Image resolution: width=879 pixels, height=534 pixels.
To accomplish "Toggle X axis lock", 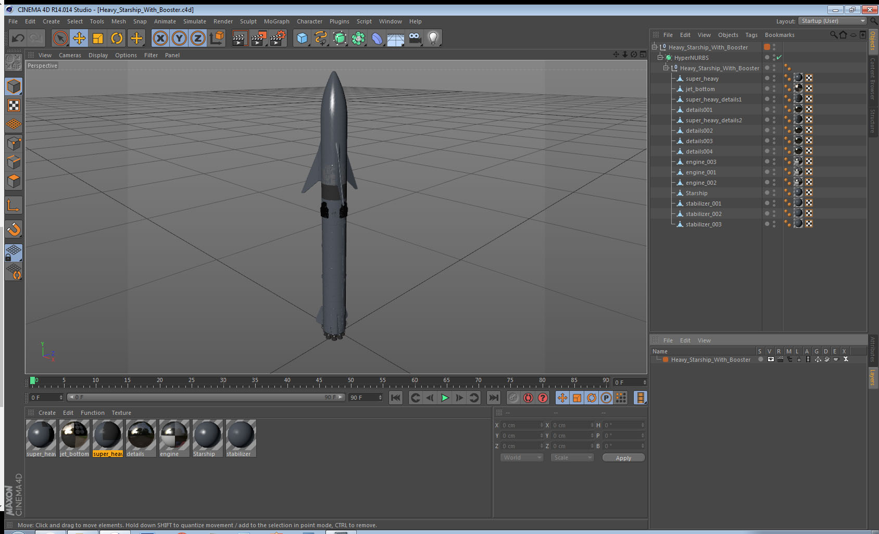I will coord(160,38).
